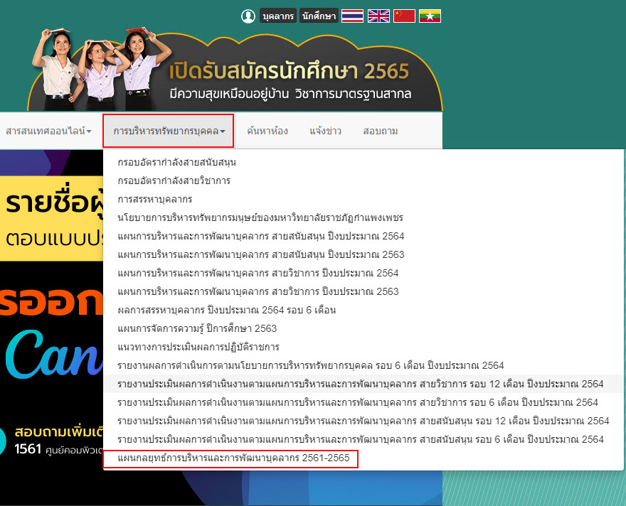Click the yellow รายชื่อผู้ slide banner
Screen dimensions: 626x506
coord(51,218)
